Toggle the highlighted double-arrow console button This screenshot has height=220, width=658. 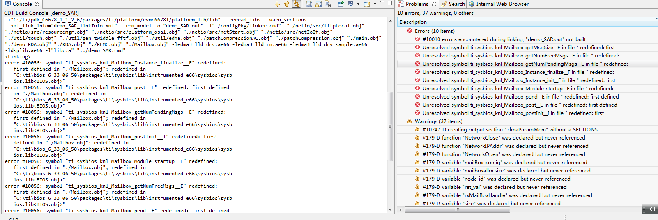(296, 4)
